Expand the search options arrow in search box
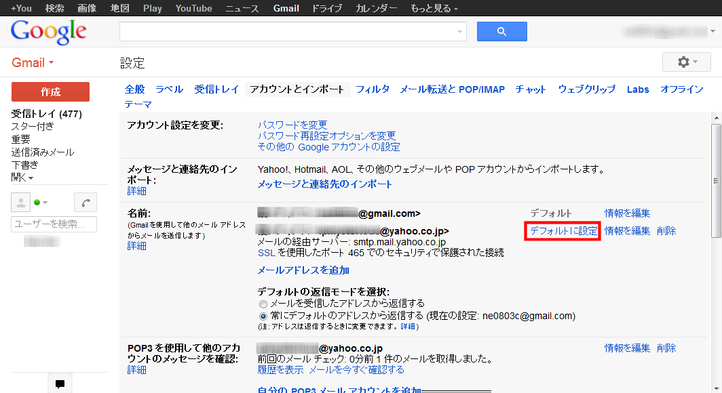Viewport: 722px width, 393px height. coord(459,32)
